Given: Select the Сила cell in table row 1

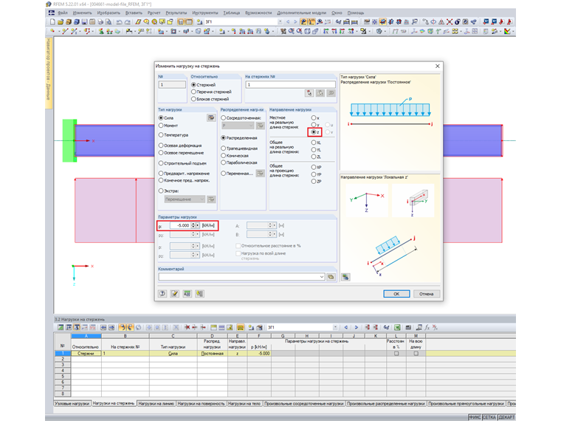Looking at the screenshot, I should (173, 353).
